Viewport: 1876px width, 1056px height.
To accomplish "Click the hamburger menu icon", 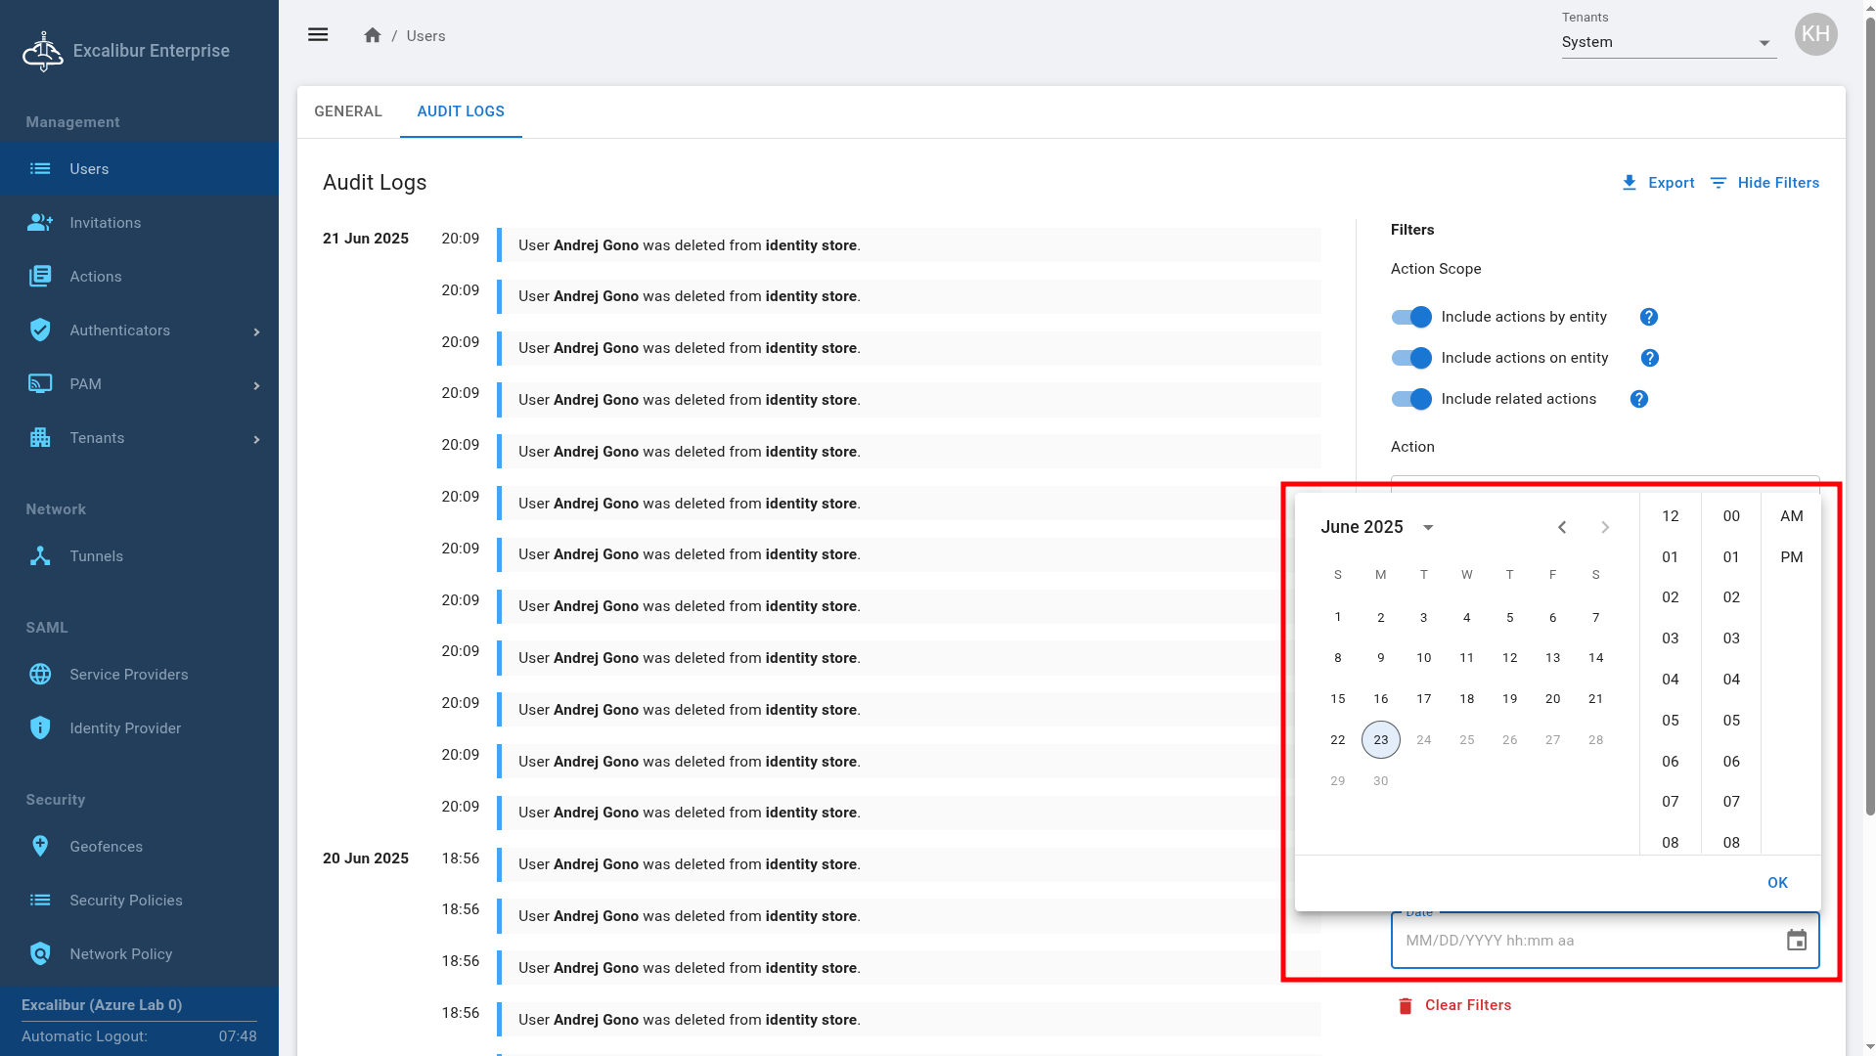I will tap(318, 35).
